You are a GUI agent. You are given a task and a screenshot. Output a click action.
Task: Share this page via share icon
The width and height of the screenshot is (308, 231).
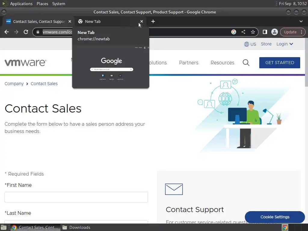coord(243,32)
